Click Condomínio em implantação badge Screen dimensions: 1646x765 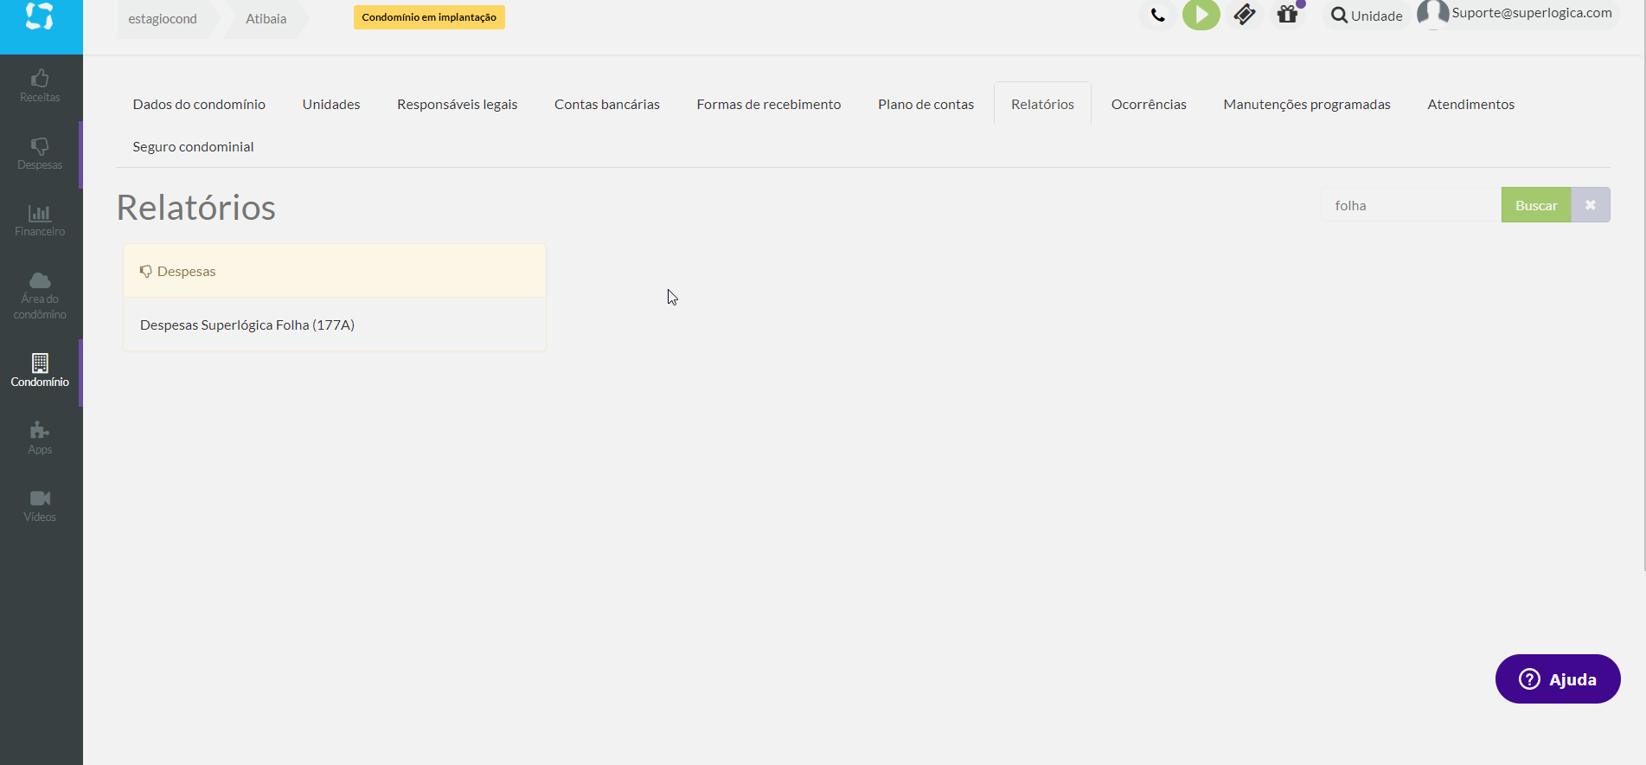(429, 17)
